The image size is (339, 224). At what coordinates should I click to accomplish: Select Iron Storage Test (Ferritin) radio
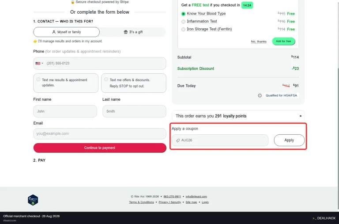pyautogui.click(x=183, y=29)
